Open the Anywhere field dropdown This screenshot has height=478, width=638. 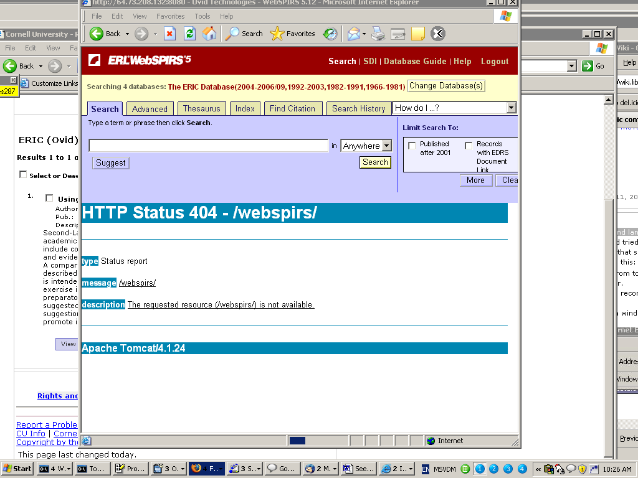[x=387, y=146]
